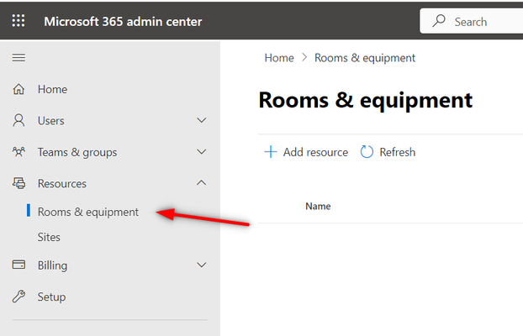Click the plus icon beside Add resource

[271, 152]
